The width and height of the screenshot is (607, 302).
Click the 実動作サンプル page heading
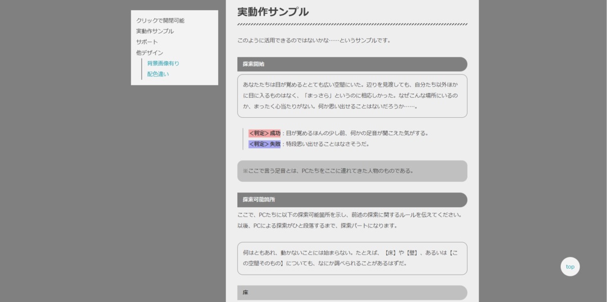273,12
